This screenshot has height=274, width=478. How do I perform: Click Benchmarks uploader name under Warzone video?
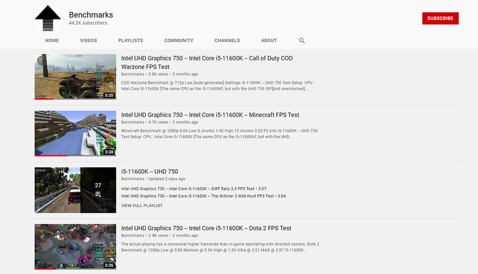[133, 74]
